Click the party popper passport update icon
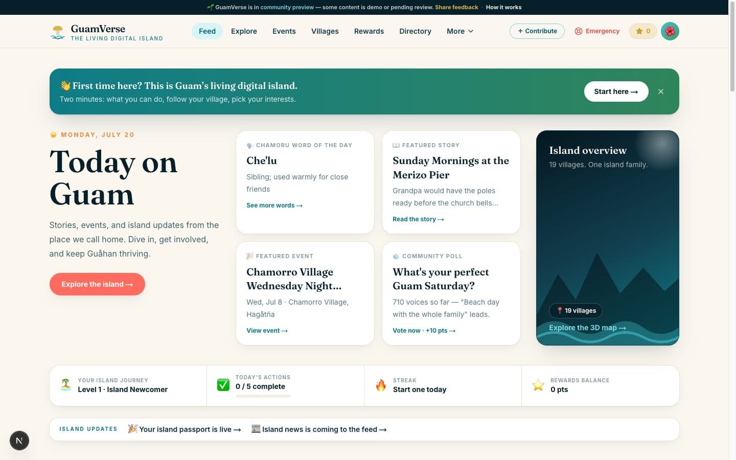Screen dimensions: 736x460 click(x=132, y=429)
